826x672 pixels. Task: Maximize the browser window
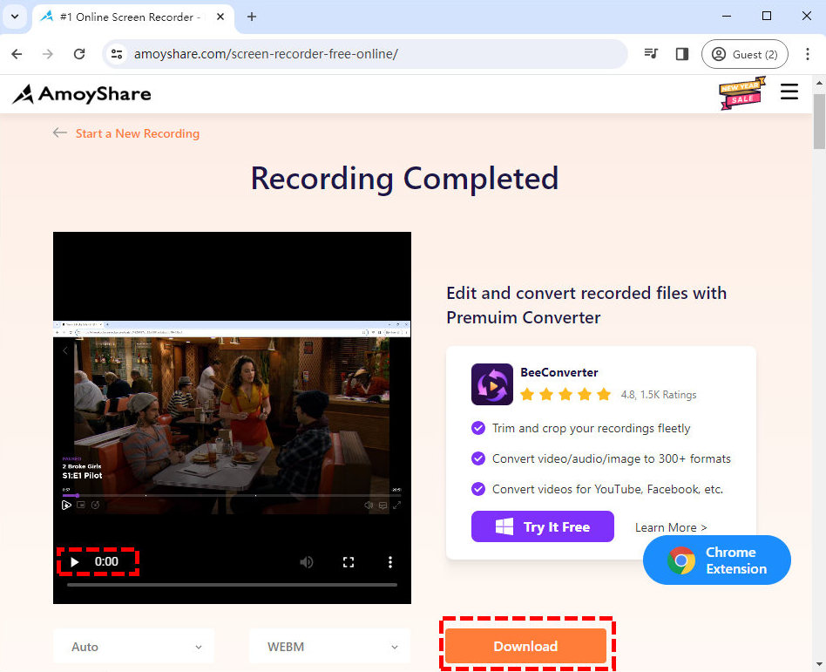[767, 17]
